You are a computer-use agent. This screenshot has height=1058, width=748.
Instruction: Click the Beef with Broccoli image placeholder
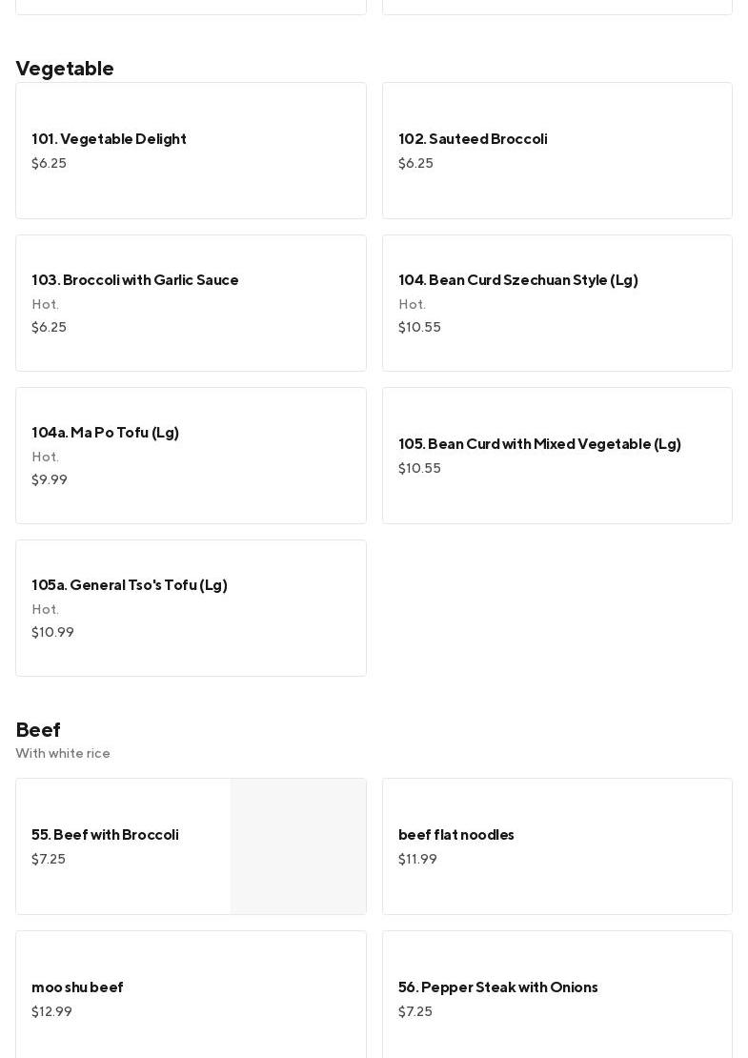[298, 846]
